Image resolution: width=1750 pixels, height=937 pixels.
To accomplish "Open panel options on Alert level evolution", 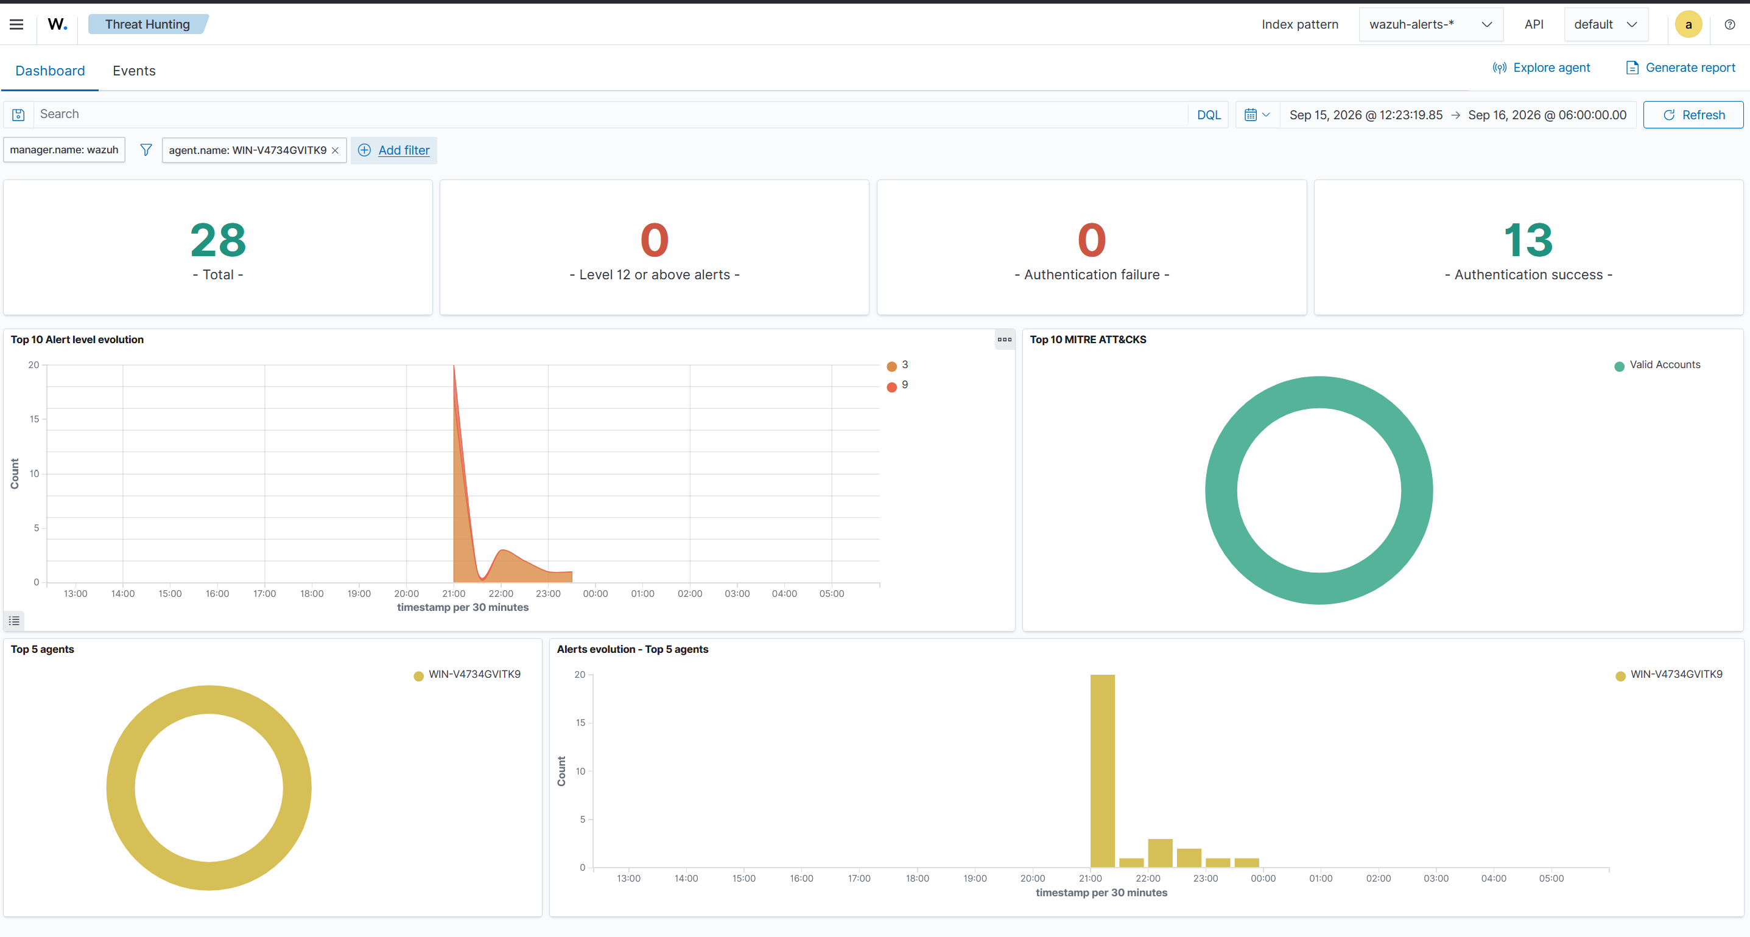I will tap(1004, 340).
